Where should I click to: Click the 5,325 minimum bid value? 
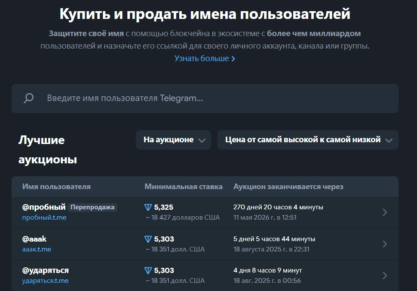(163, 207)
